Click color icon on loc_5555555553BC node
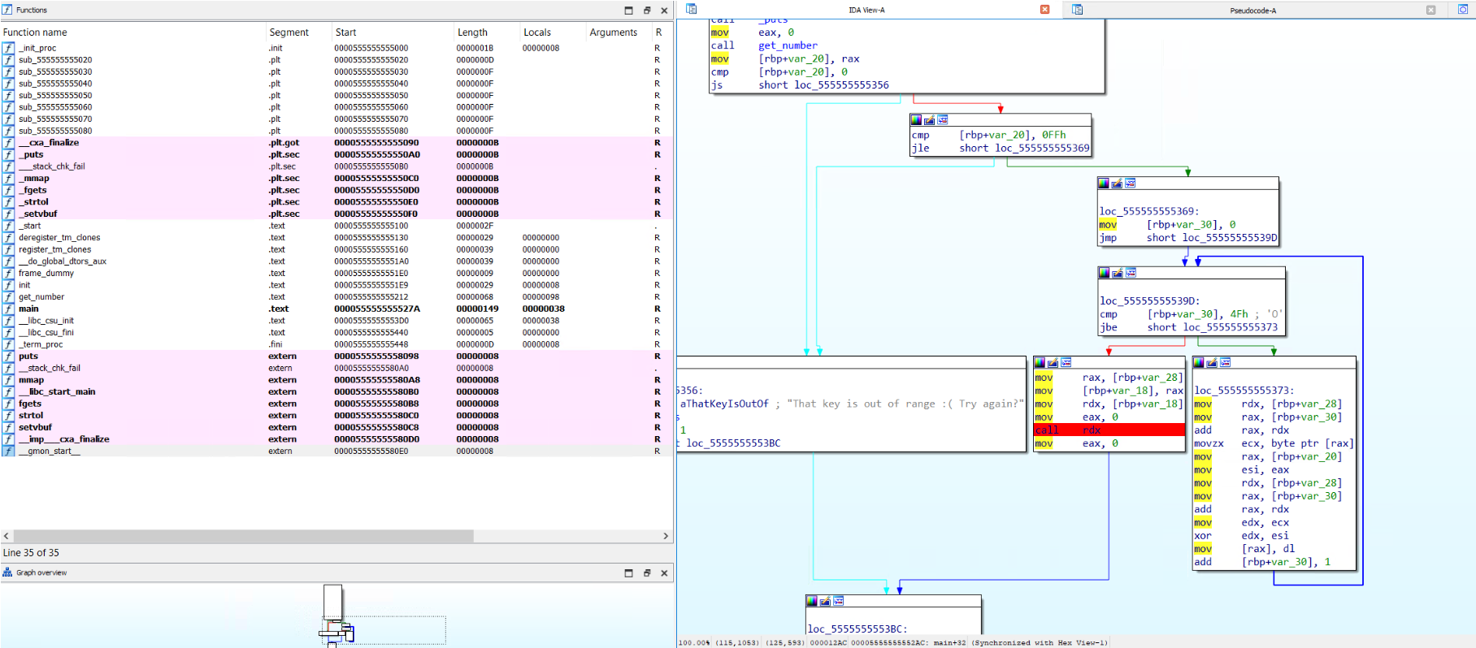This screenshot has width=1476, height=648. tap(812, 601)
